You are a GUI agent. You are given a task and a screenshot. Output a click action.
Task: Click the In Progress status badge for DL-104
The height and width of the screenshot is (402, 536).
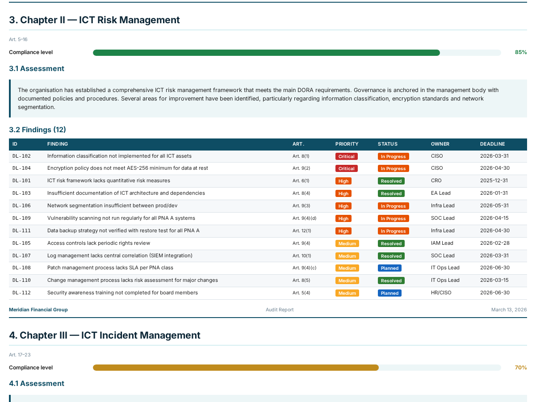click(393, 168)
